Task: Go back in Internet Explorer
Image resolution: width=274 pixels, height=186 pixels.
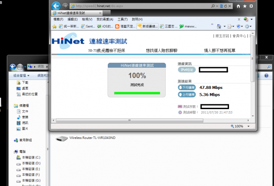Action: [x=56, y=6]
